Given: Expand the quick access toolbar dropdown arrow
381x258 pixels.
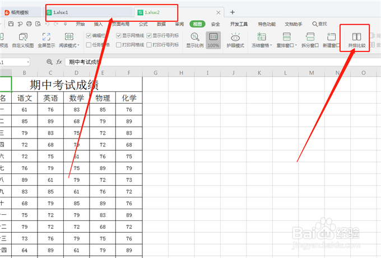Looking at the screenshot, I should coord(65,24).
